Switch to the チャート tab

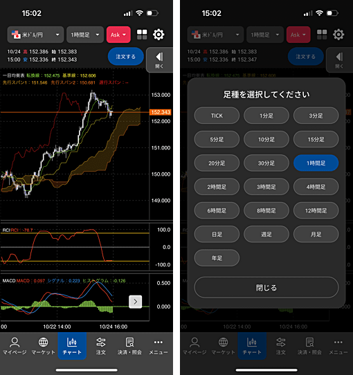tap(72, 346)
